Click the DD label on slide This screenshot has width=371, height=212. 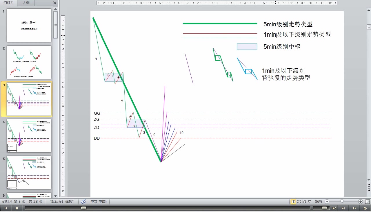pyautogui.click(x=97, y=138)
